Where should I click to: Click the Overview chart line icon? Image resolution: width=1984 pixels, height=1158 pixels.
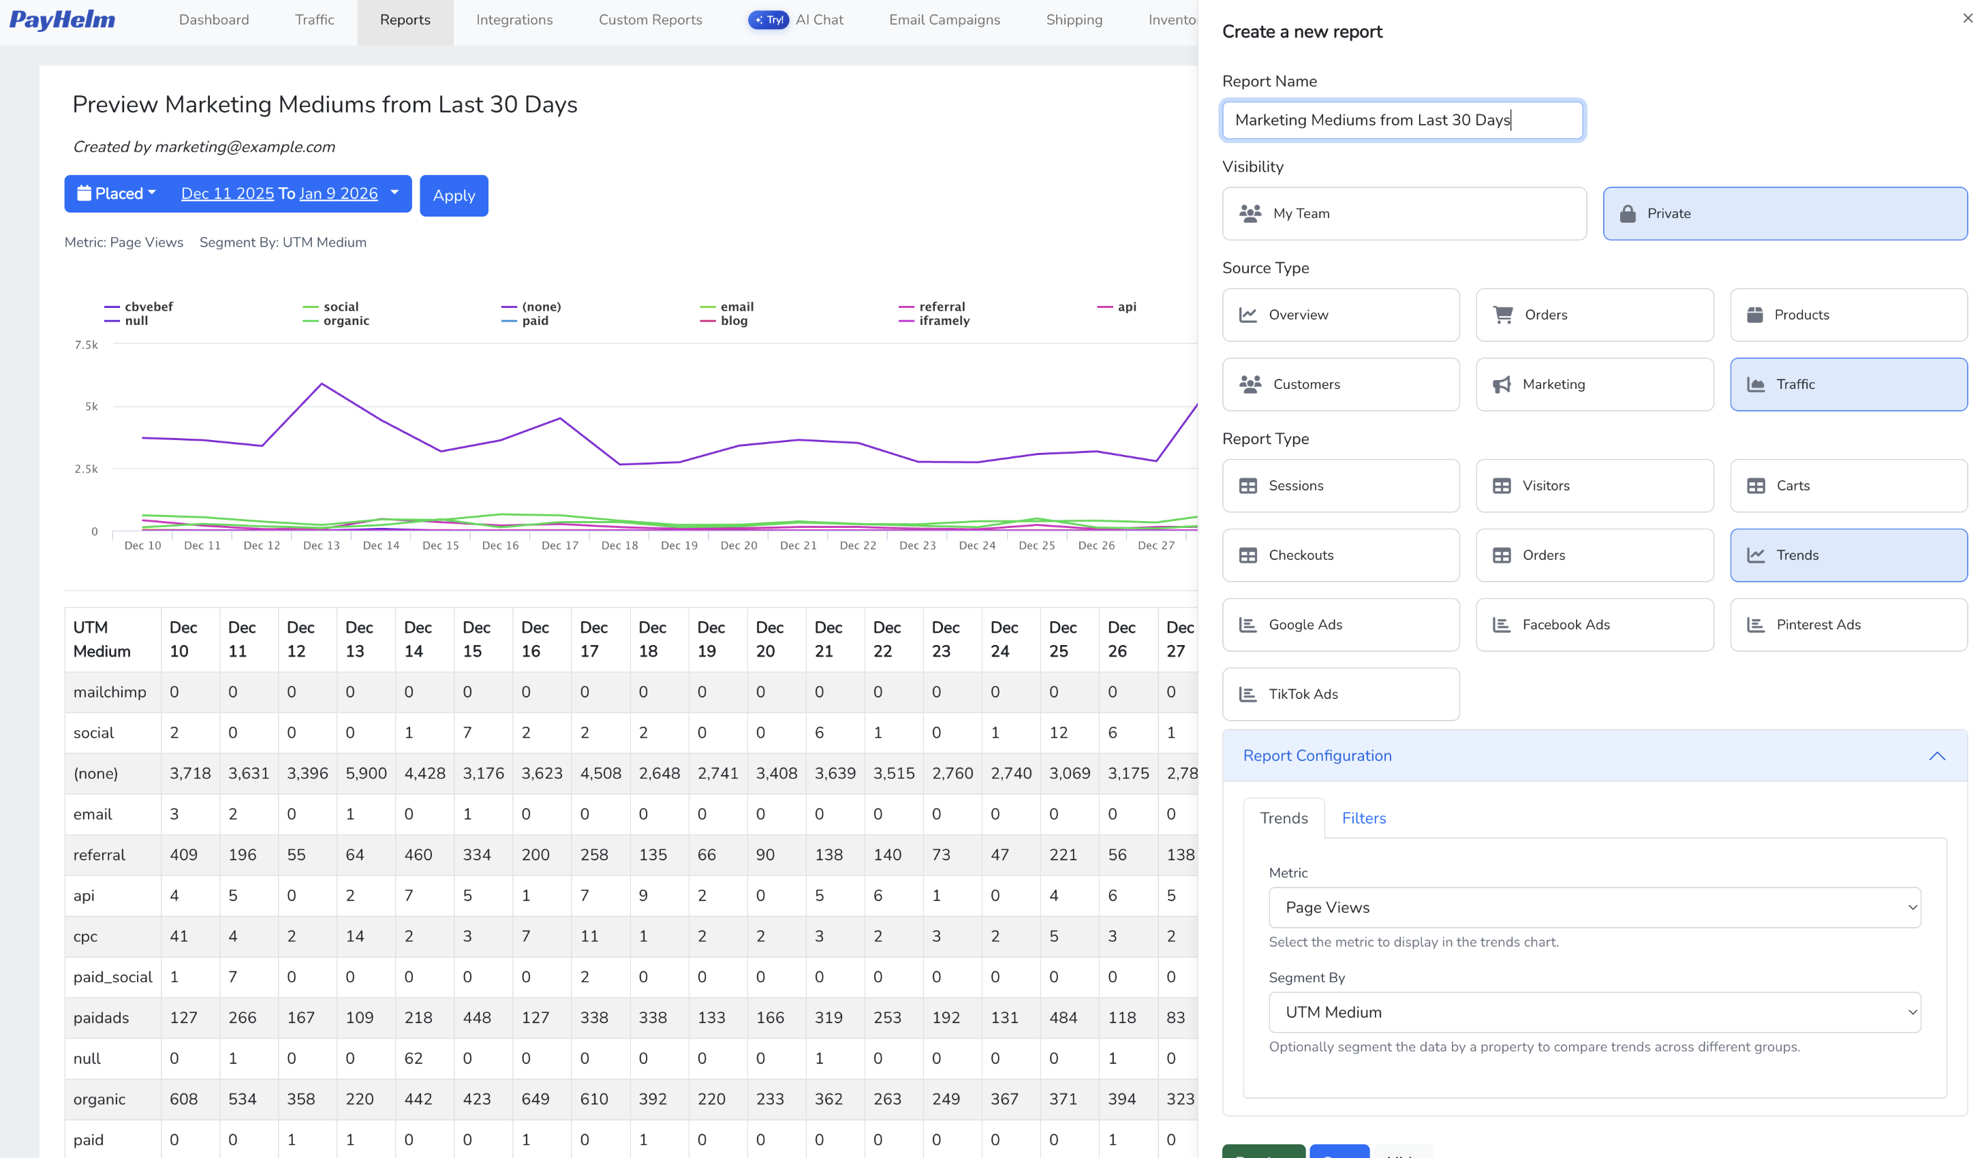coord(1248,315)
